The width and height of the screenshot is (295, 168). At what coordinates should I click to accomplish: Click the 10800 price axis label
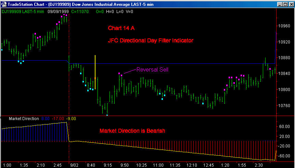pyautogui.click(x=284, y=90)
